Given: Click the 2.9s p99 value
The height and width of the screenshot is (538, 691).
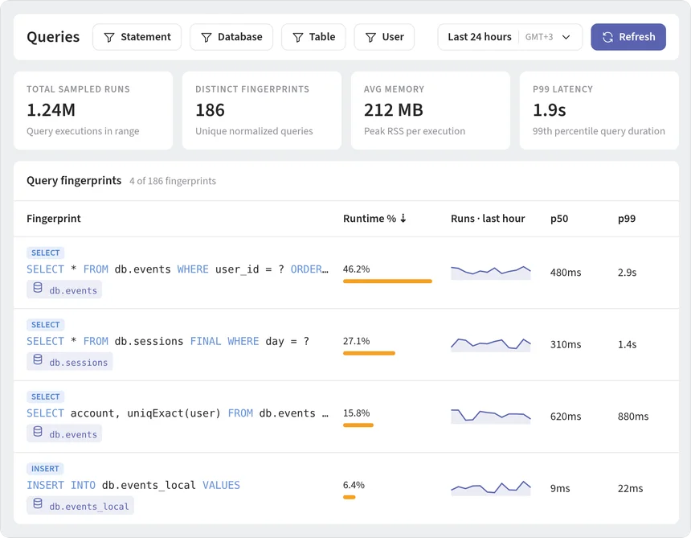Looking at the screenshot, I should pyautogui.click(x=627, y=273).
